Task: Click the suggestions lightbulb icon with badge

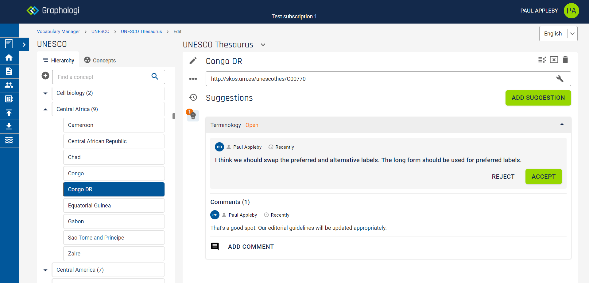Action: [193, 115]
